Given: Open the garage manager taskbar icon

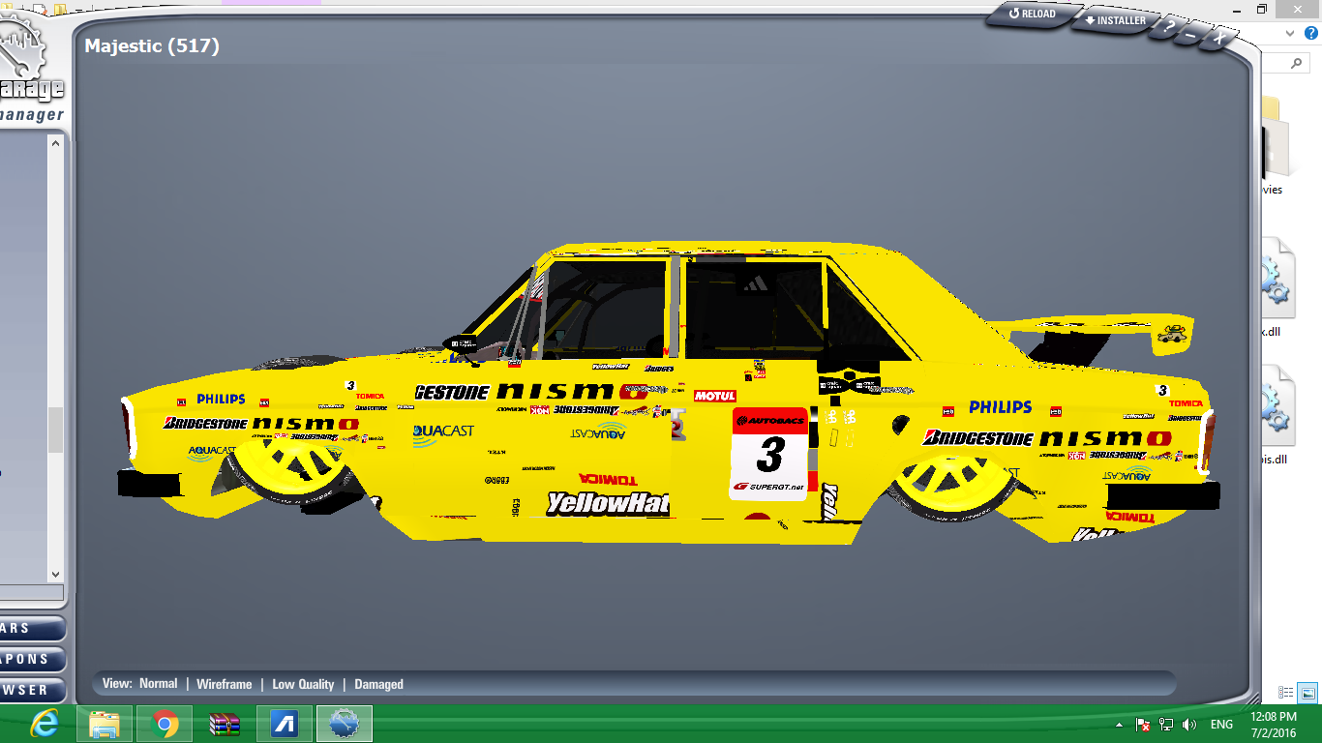Looking at the screenshot, I should click(x=345, y=724).
